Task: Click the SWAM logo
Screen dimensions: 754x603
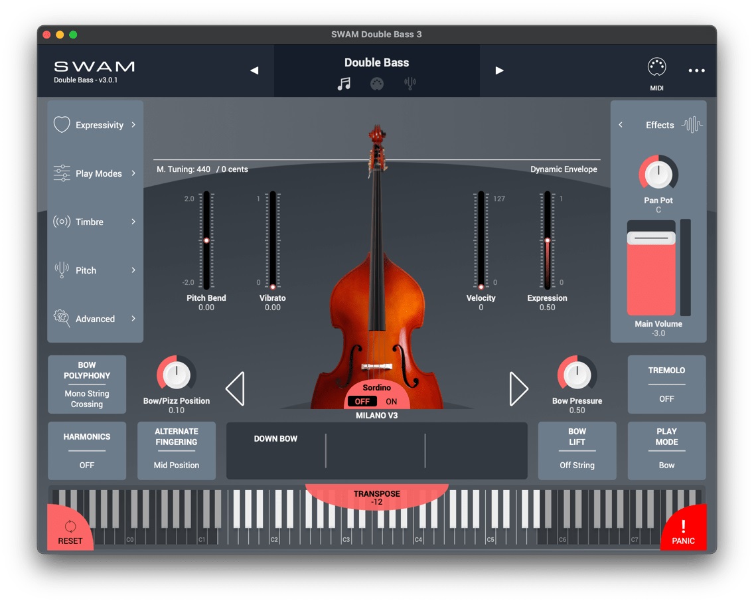Action: coord(94,66)
